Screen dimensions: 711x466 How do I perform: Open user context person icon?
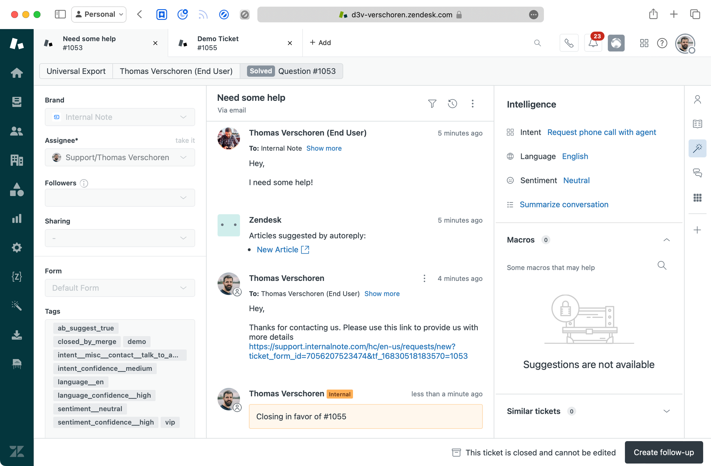(697, 100)
